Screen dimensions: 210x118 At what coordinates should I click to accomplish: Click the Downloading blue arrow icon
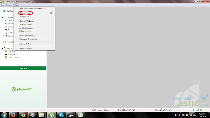click(6, 20)
